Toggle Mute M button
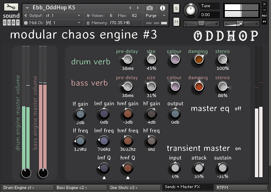Viewport: 271px width, 192px height. 176,22
